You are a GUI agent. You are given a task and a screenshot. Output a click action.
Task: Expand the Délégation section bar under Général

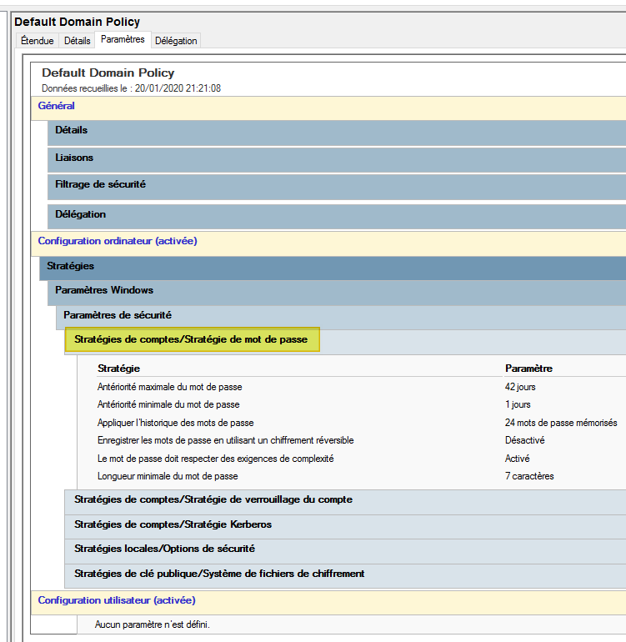80,214
